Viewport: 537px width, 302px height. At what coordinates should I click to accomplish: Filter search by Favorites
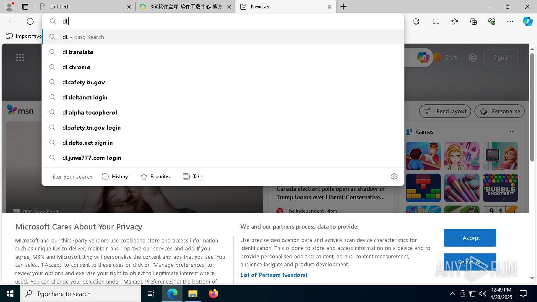(x=155, y=177)
